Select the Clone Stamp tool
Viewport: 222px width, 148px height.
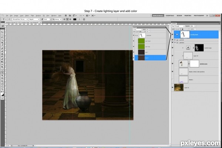pos(3,54)
